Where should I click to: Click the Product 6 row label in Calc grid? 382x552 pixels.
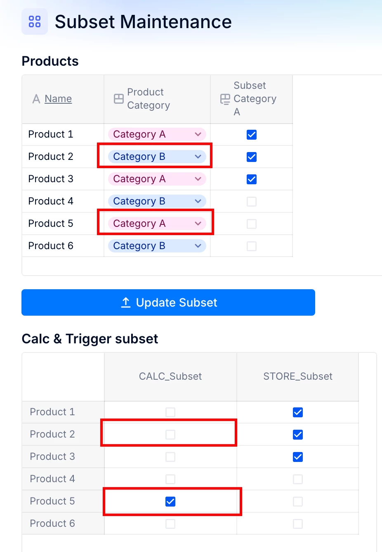[x=52, y=523]
